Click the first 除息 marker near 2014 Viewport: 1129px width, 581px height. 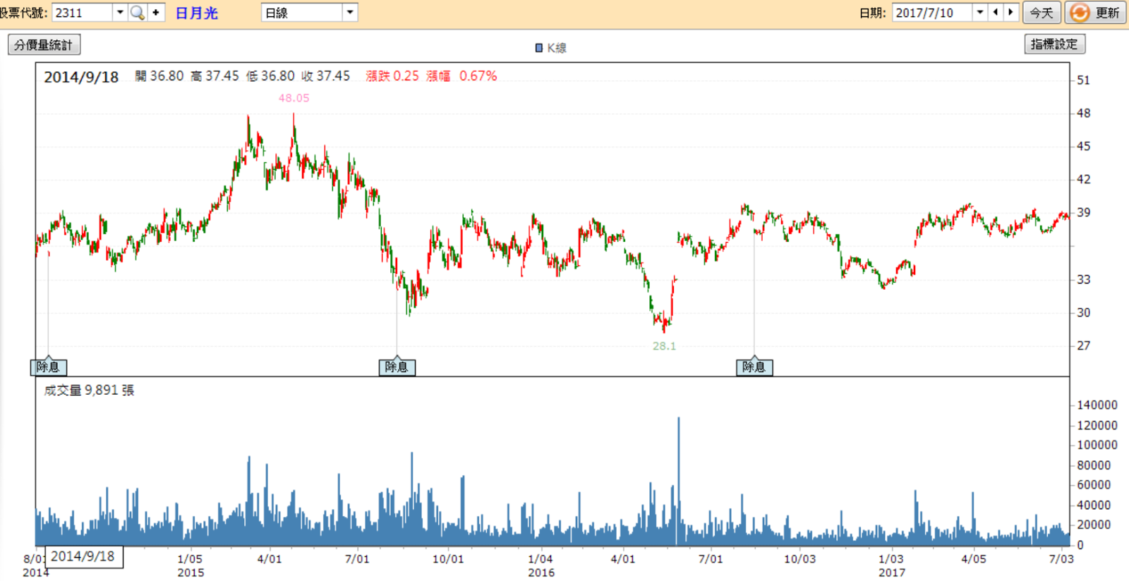pyautogui.click(x=48, y=367)
